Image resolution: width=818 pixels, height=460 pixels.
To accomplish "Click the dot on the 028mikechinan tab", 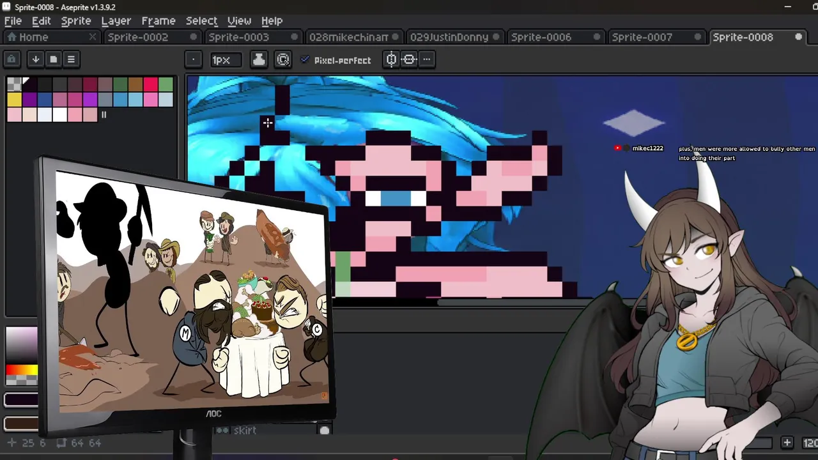I will pos(395,37).
